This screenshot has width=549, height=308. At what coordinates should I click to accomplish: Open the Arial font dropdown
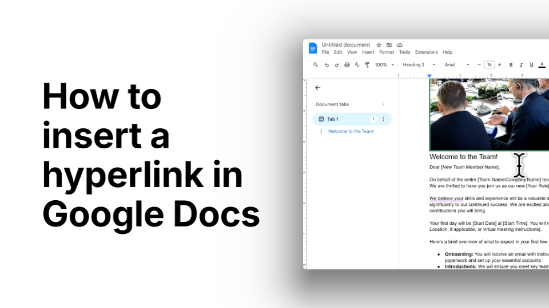(x=457, y=64)
